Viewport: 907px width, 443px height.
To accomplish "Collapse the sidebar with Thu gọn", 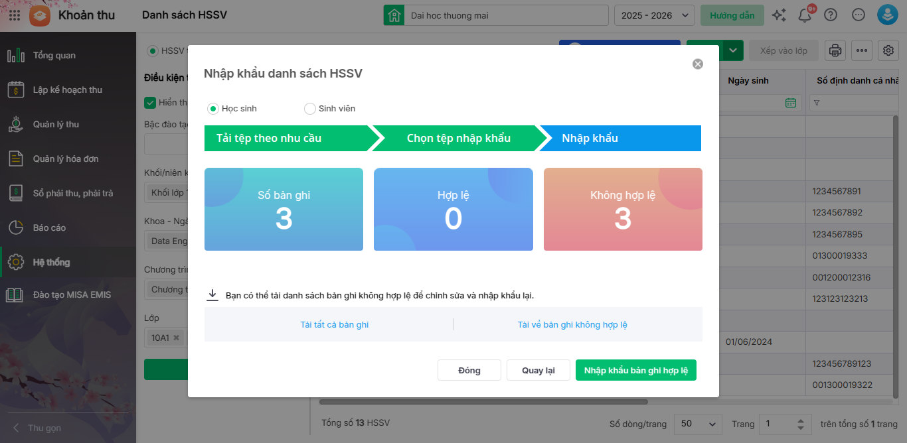I will click(x=37, y=428).
